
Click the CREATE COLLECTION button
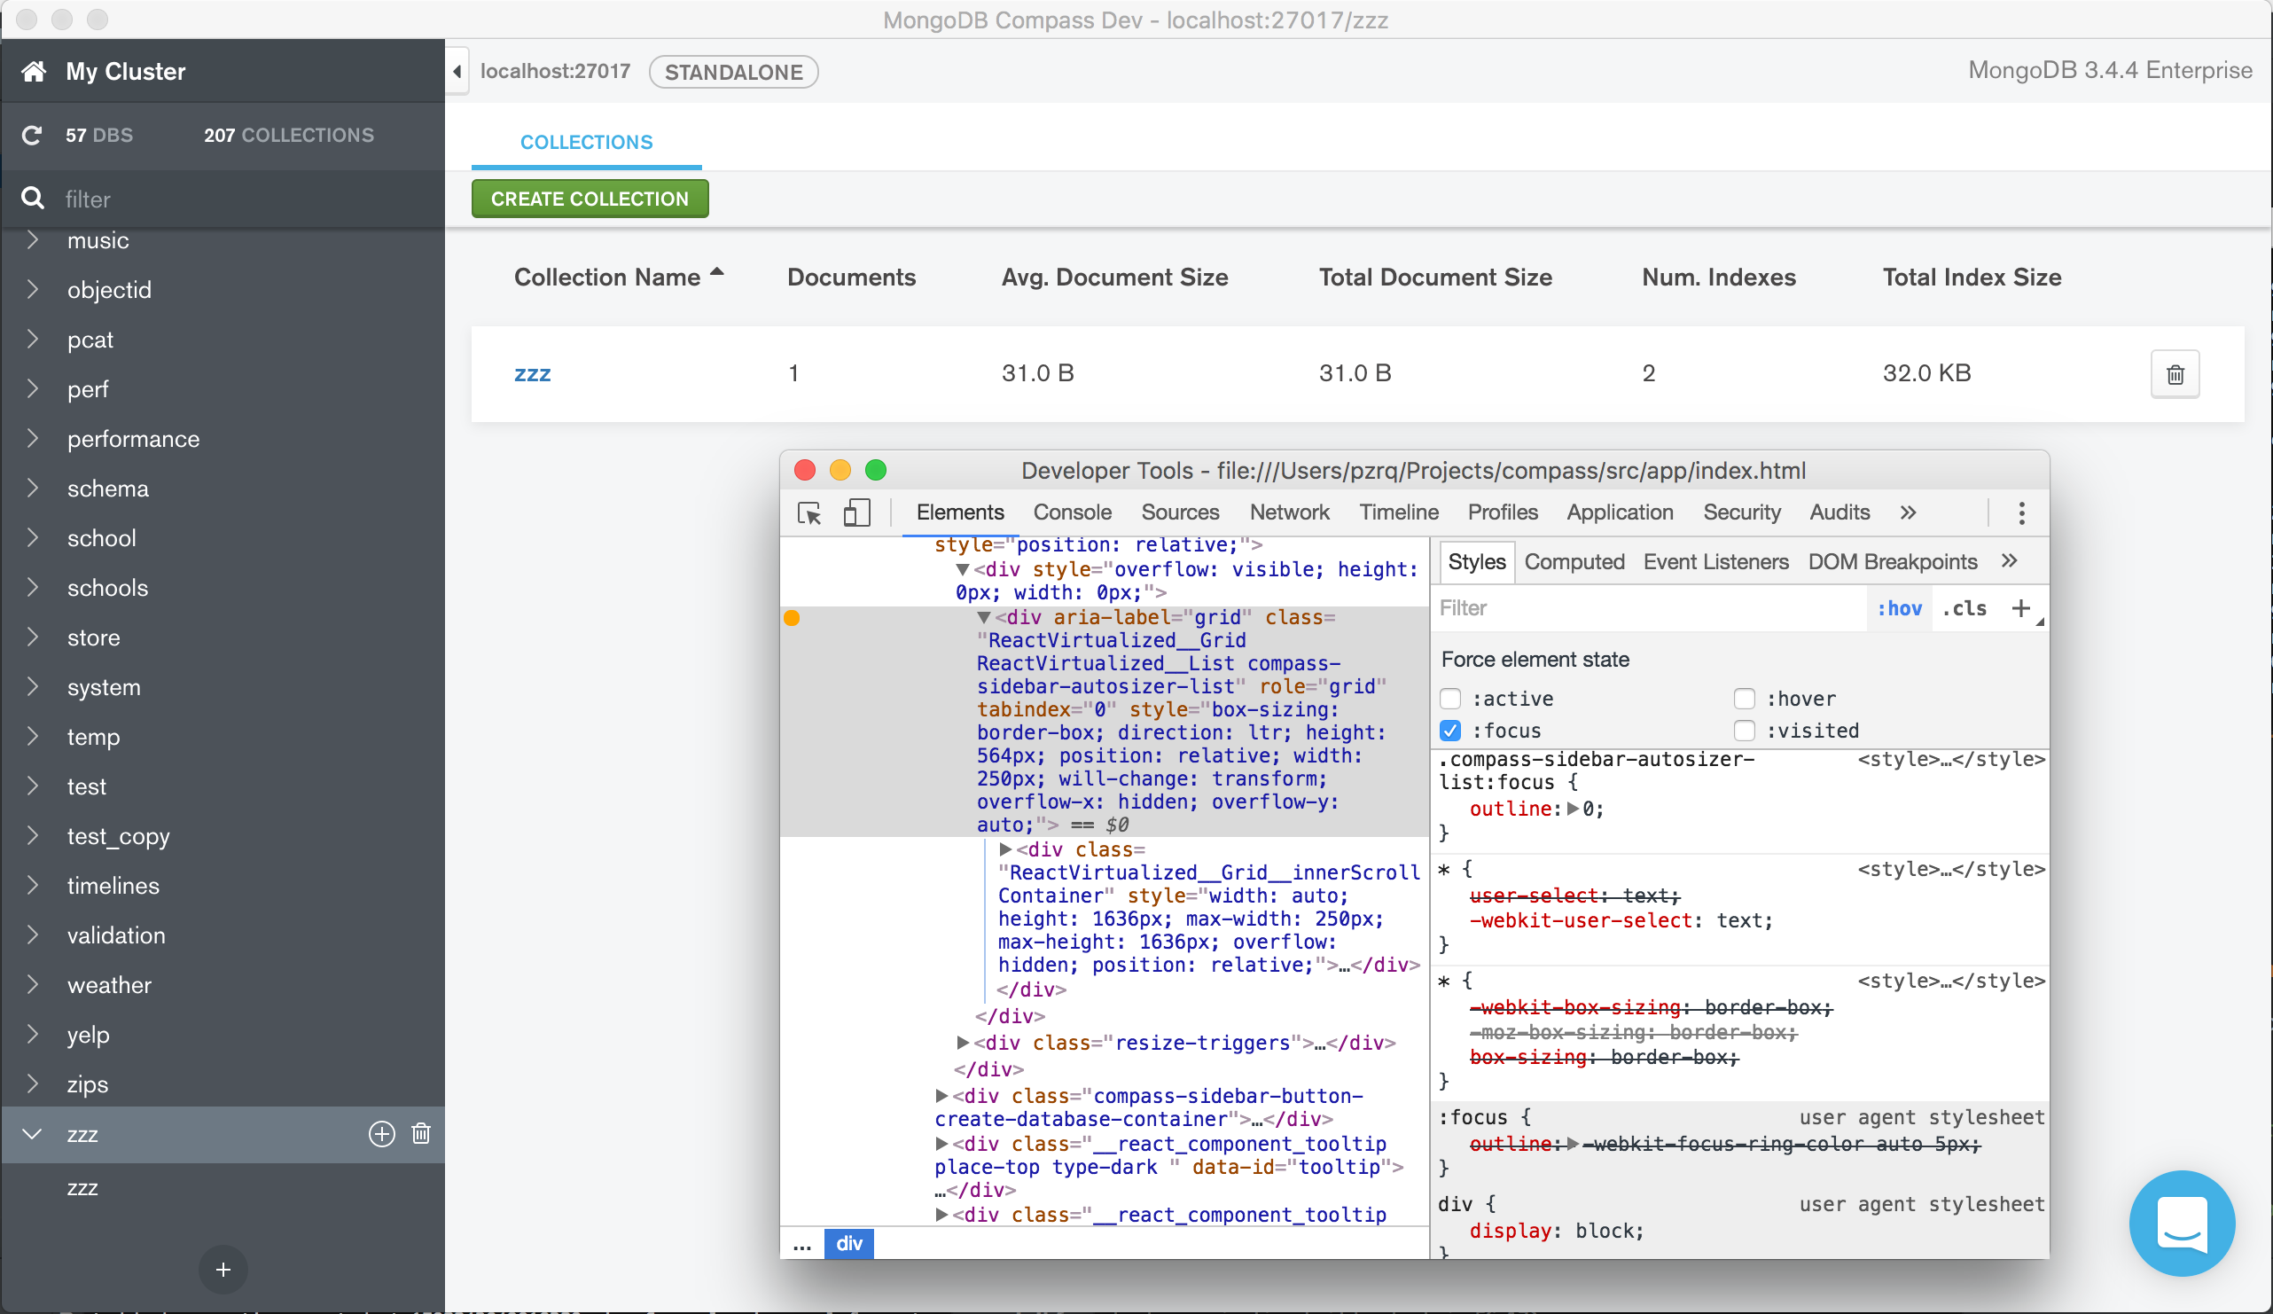point(589,199)
